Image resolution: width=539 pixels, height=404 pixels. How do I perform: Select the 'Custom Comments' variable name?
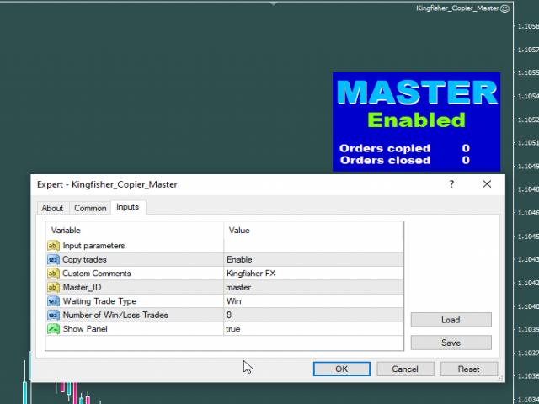(97, 274)
